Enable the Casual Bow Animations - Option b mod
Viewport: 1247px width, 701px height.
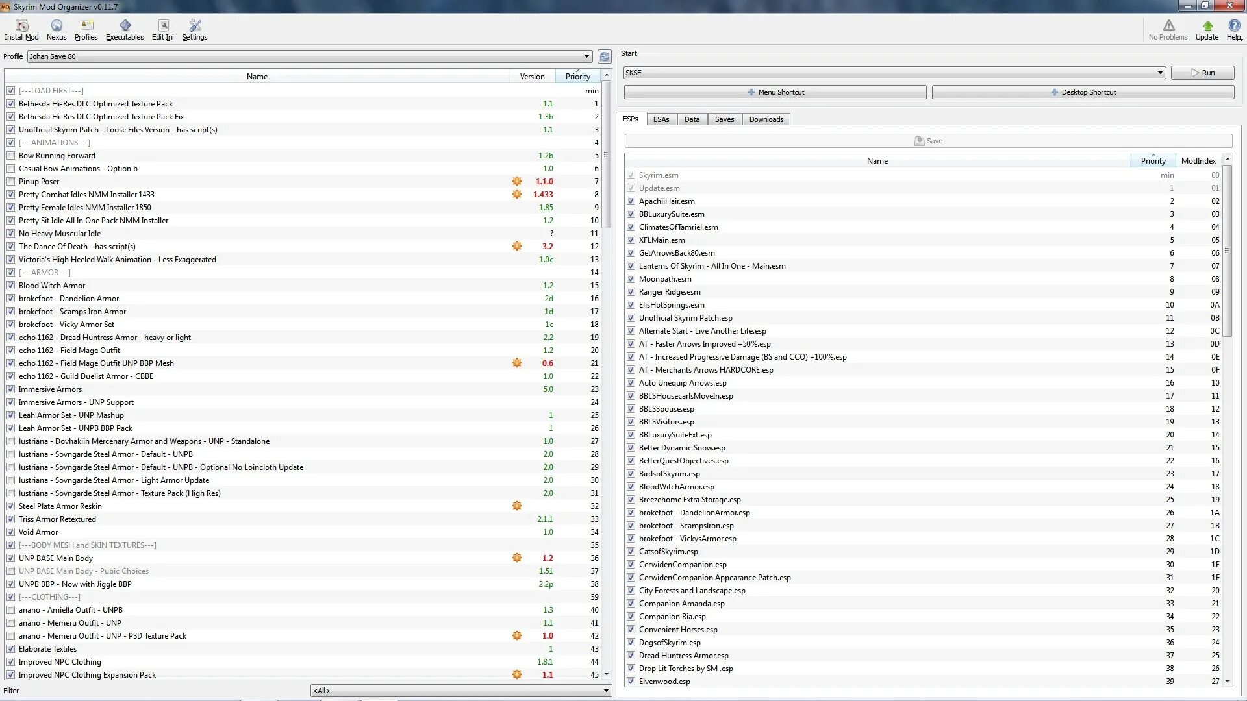[x=11, y=169]
